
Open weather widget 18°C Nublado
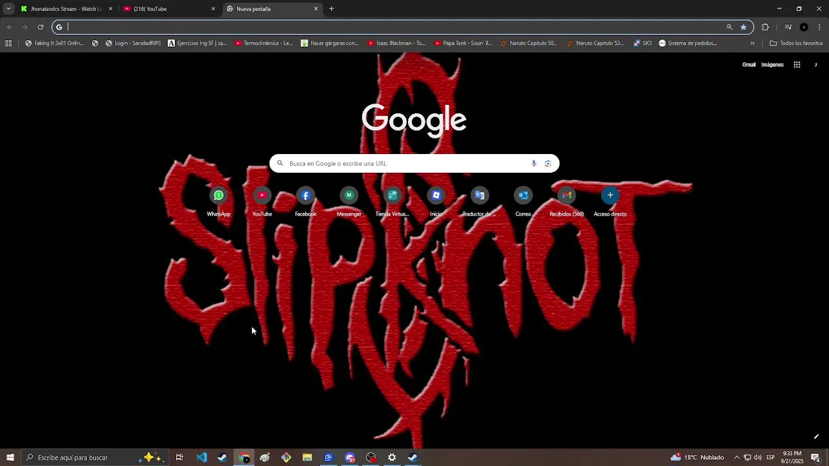[x=697, y=458]
